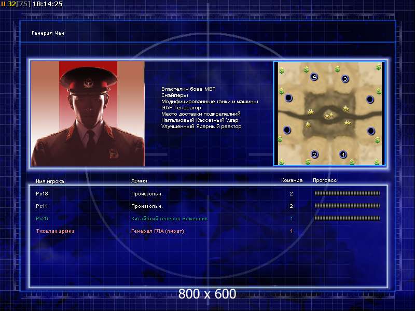Image resolution: width=415 pixels, height=311 pixels.
Task: Click the dollar icon in the map's top-right corner
Action: [379, 67]
